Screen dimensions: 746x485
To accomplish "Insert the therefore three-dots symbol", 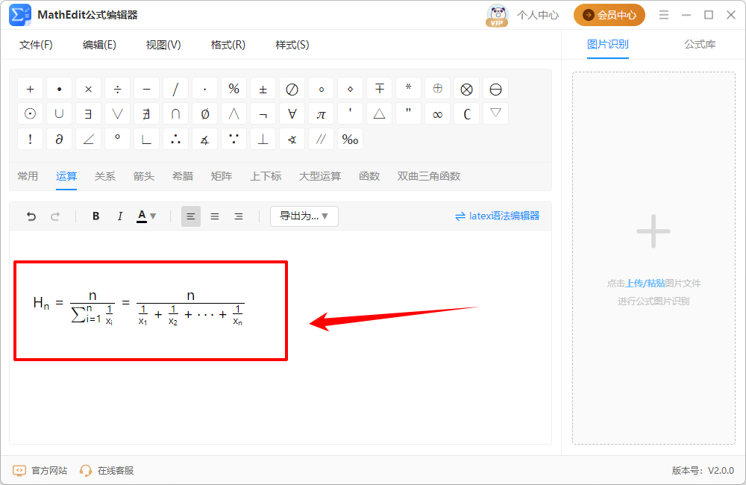I will coord(175,140).
